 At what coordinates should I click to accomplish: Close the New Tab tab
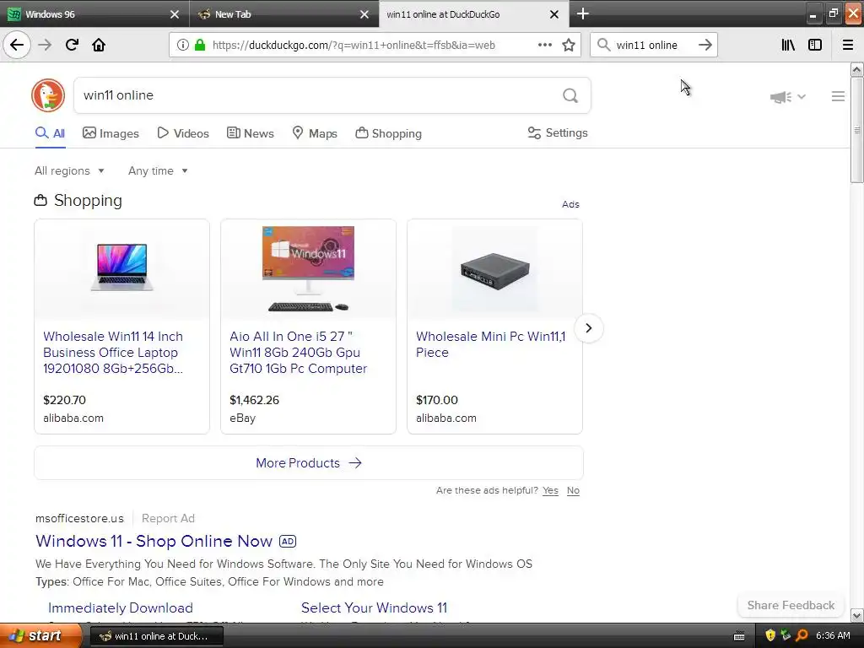tap(364, 14)
